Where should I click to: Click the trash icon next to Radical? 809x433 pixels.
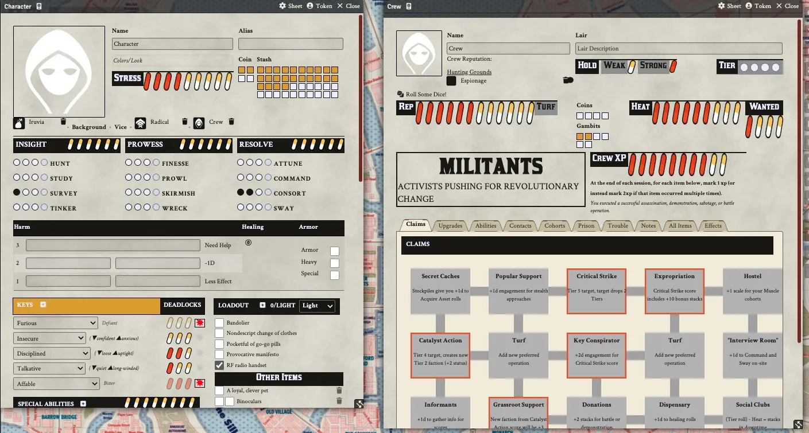pyautogui.click(x=185, y=122)
